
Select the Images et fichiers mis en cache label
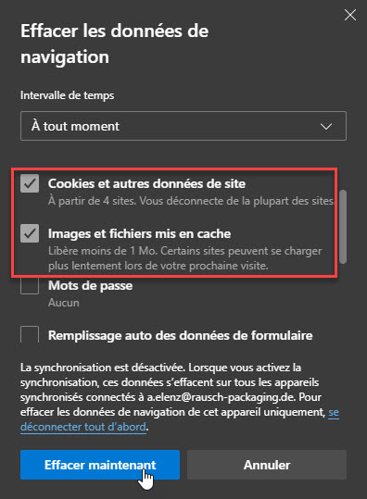pos(140,233)
